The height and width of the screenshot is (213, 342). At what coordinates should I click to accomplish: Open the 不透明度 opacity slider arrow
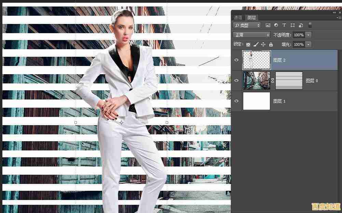coord(309,35)
